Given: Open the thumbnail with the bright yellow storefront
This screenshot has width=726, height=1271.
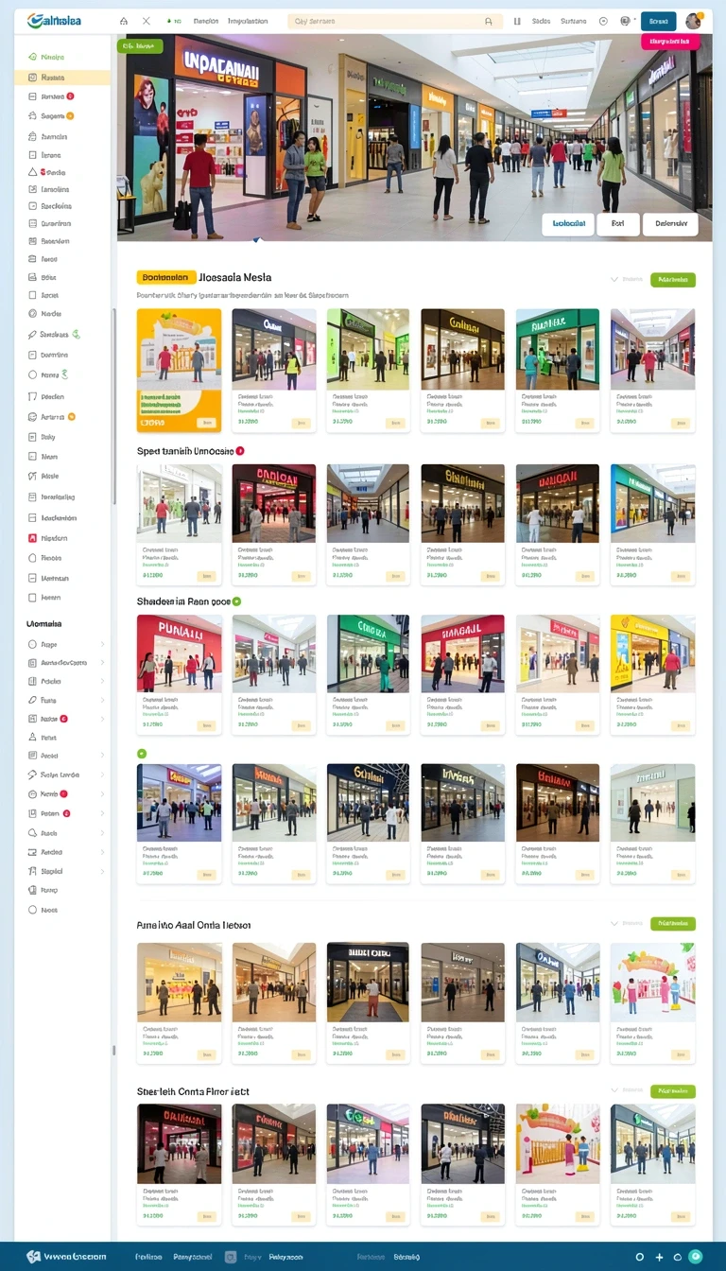Looking at the screenshot, I should click(x=652, y=653).
